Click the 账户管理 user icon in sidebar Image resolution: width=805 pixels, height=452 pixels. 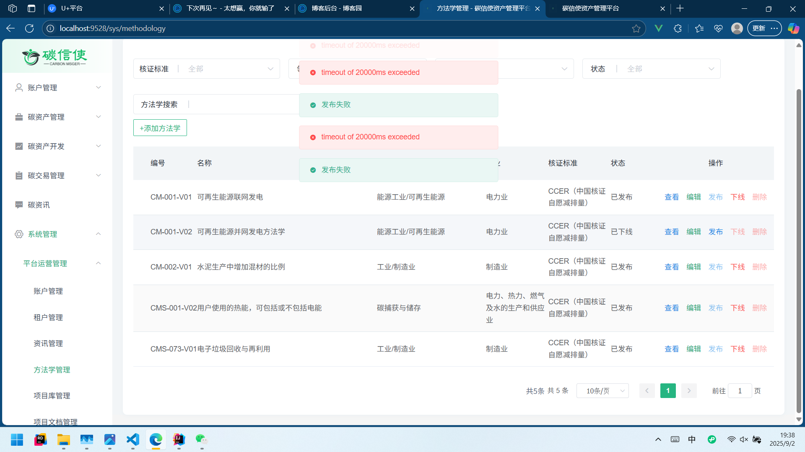19,87
